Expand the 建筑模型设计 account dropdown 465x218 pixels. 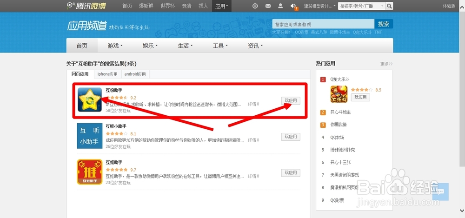click(x=320, y=6)
